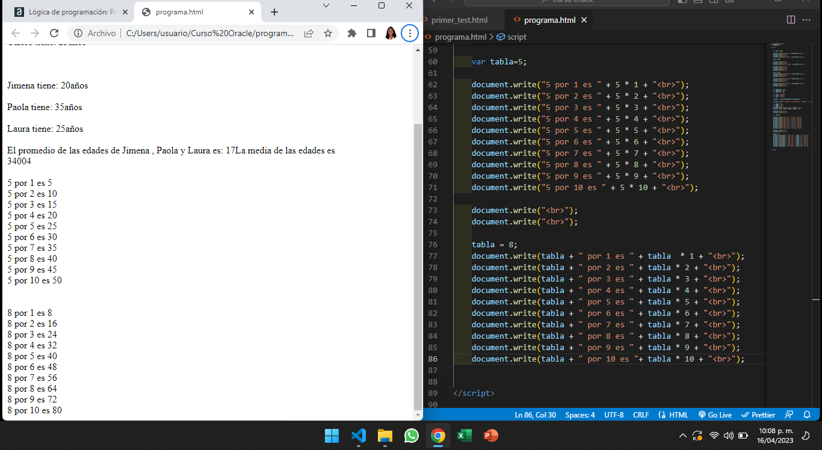This screenshot has width=822, height=450.
Task: Click programa.html in the breadcrumb
Action: 460,37
